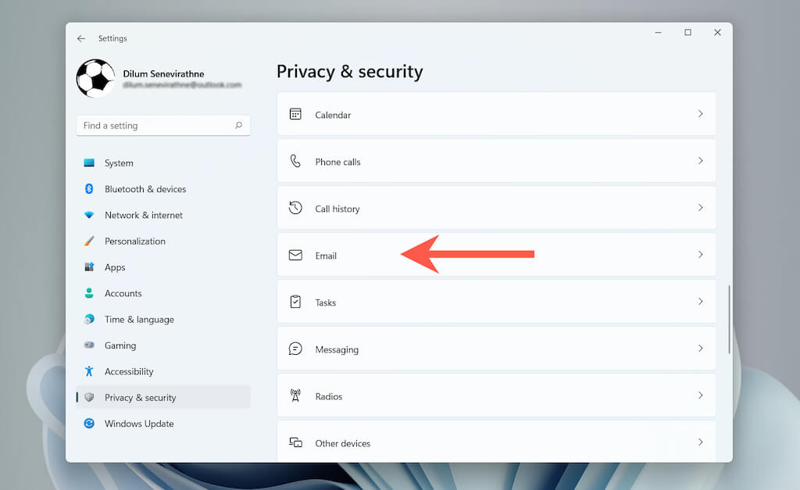
Task: Expand the Calendar row chevron
Action: (700, 114)
